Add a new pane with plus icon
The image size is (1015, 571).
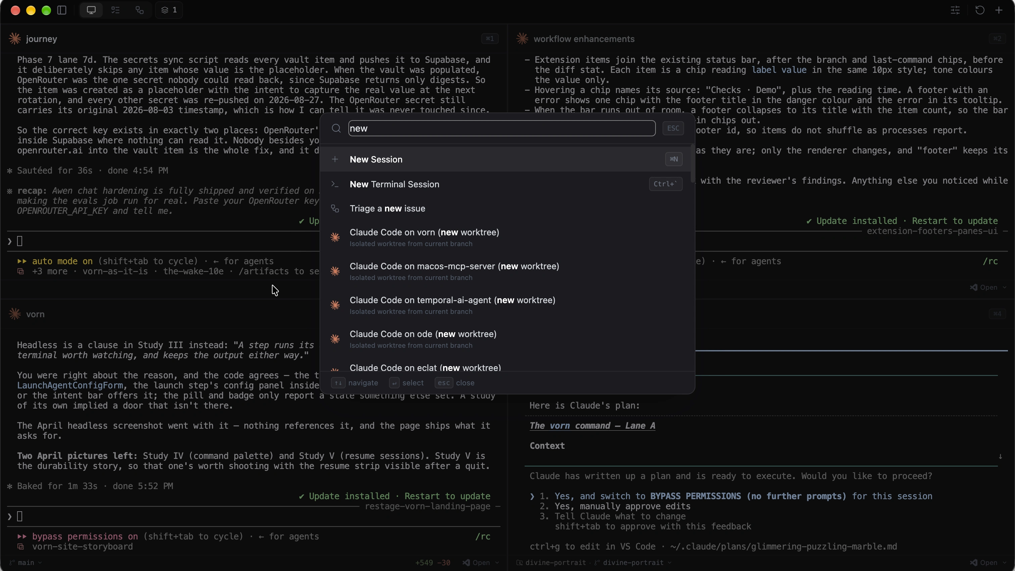click(x=999, y=10)
